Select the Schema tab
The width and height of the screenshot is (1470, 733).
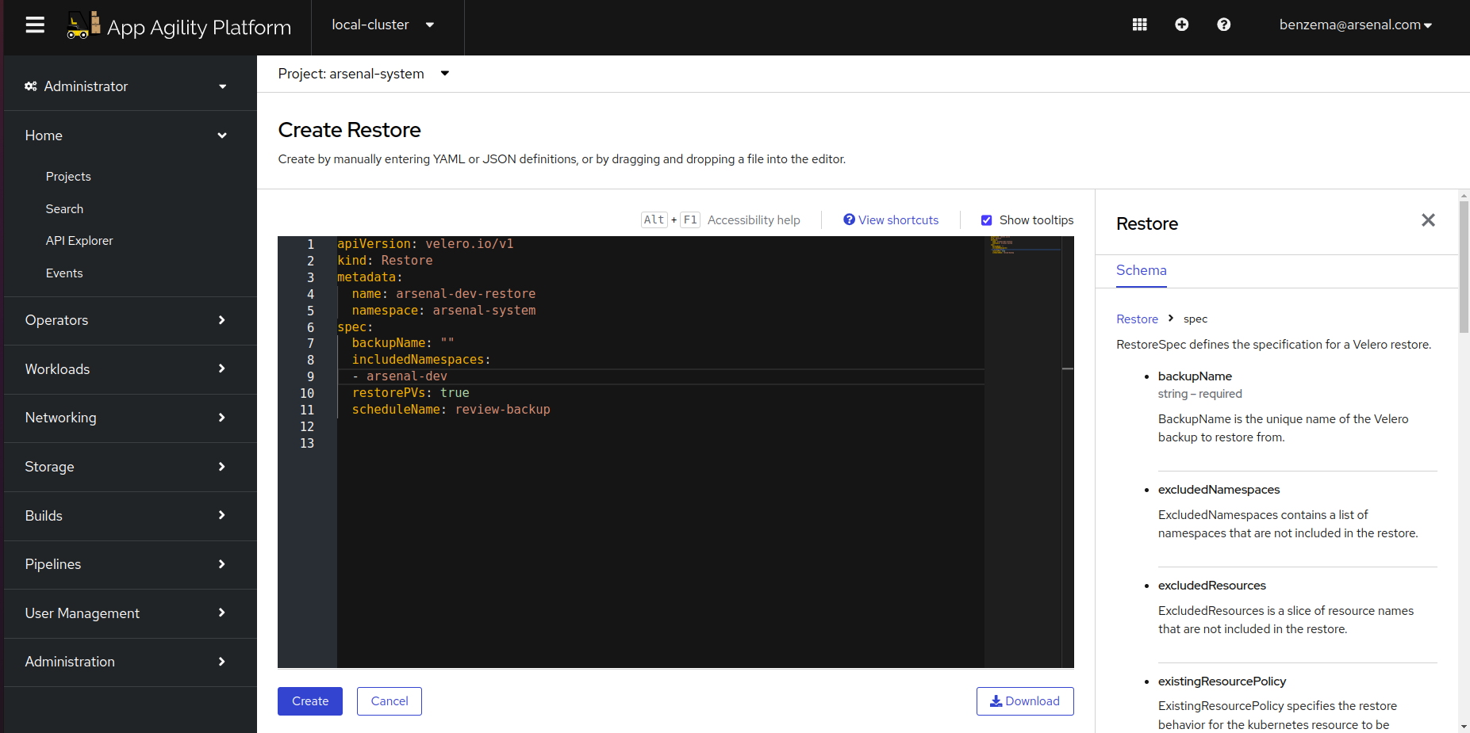[1141, 270]
